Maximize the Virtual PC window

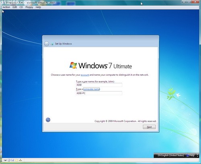tap(189, 2)
